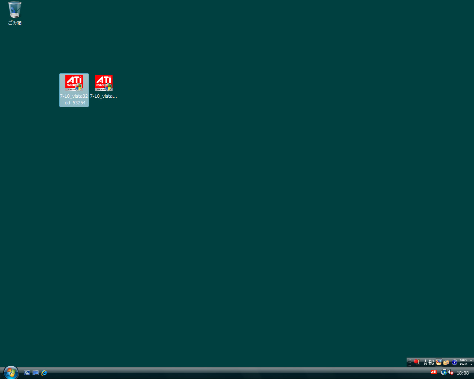Open the network status tray icon
Screen dimensions: 474x379
(444, 372)
